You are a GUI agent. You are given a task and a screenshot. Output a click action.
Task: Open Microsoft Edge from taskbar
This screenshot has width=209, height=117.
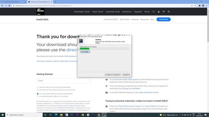click(56, 115)
